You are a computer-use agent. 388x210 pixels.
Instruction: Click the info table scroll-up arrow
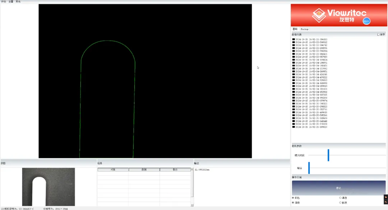[192, 169]
